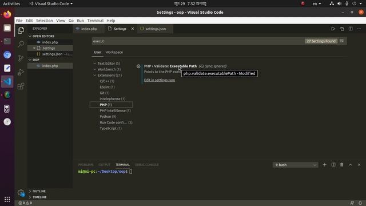Close the Settings editor tab

click(x=133, y=29)
